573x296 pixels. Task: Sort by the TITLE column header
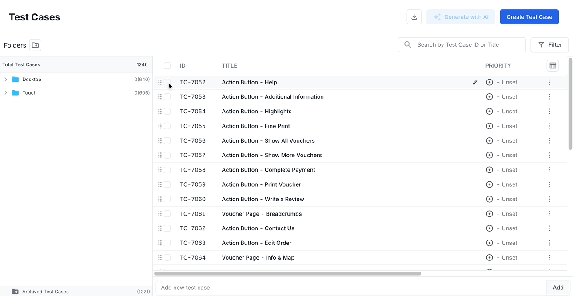229,66
